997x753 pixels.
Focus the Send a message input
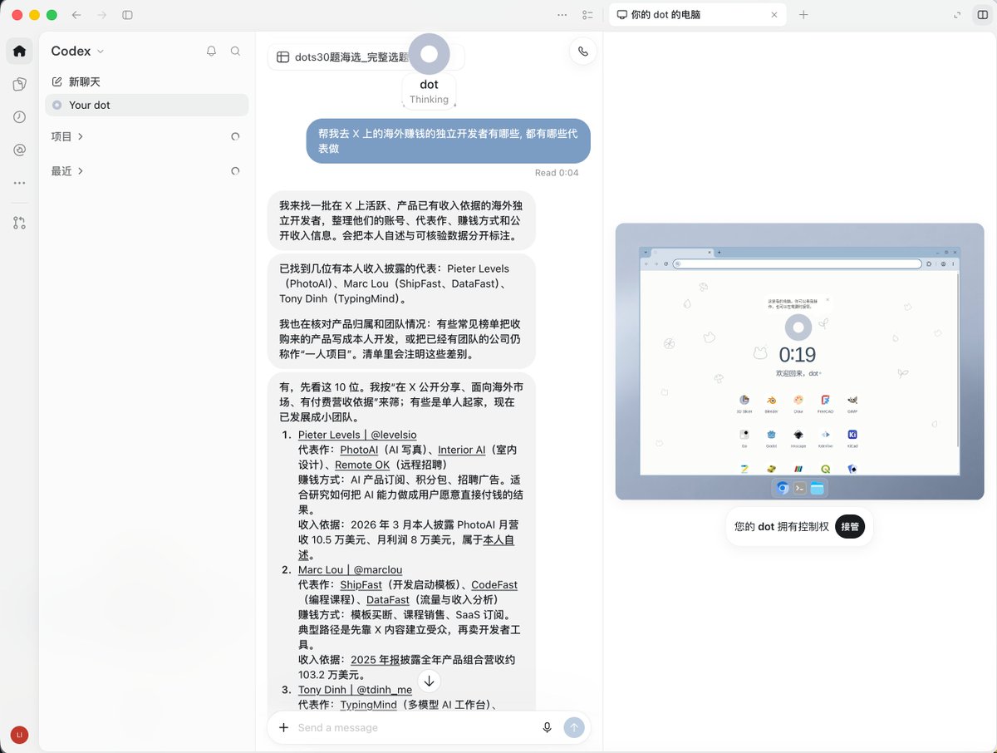coord(414,727)
